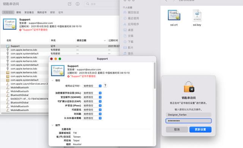Click the red error icon in Support detail window
This screenshot has width=243, height=148.
68,76
